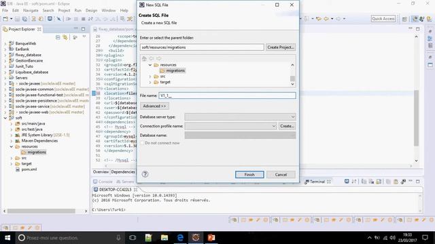The width and height of the screenshot is (435, 244).
Task: Click the Save All icon in Eclipse toolbar
Action: tap(24, 19)
